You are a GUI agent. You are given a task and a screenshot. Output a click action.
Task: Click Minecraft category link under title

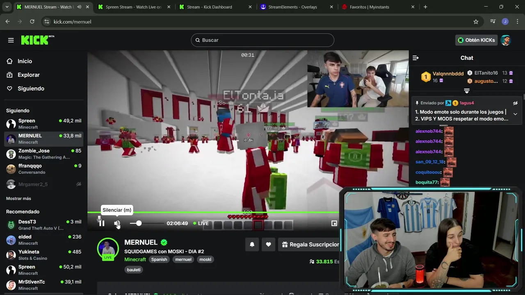(135, 259)
